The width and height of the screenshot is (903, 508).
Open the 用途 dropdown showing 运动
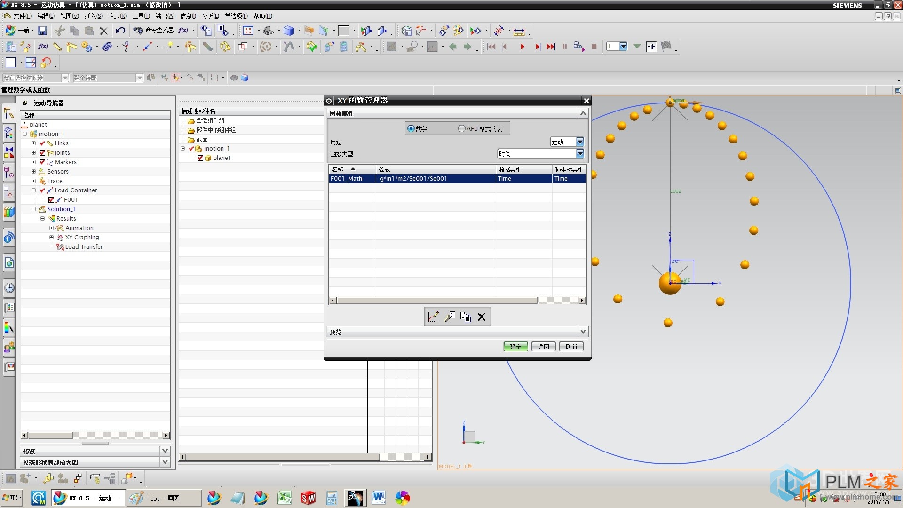point(567,142)
